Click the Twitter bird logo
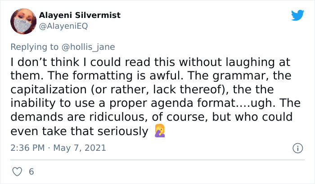 point(297,15)
